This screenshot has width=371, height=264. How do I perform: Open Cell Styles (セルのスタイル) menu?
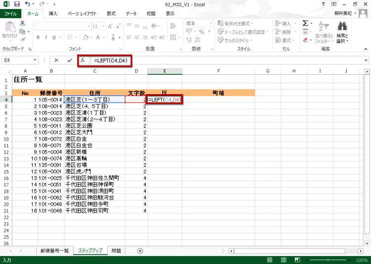point(234,40)
